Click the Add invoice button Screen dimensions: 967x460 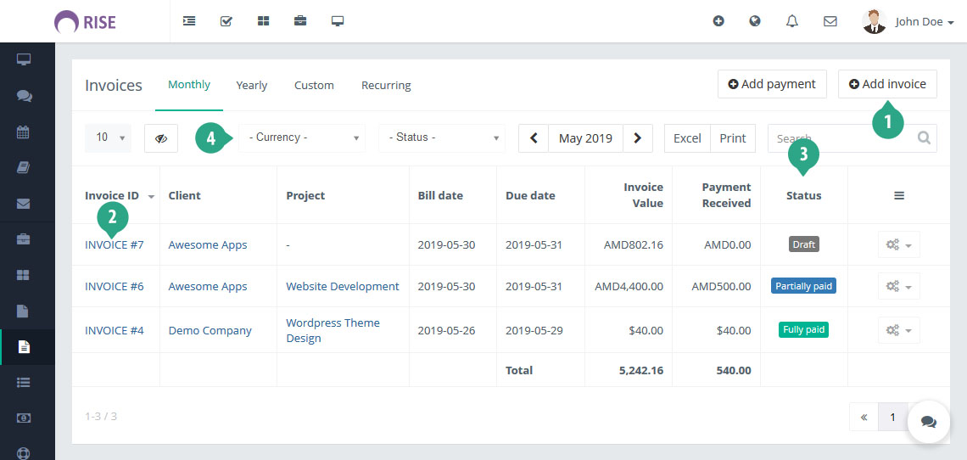click(887, 84)
